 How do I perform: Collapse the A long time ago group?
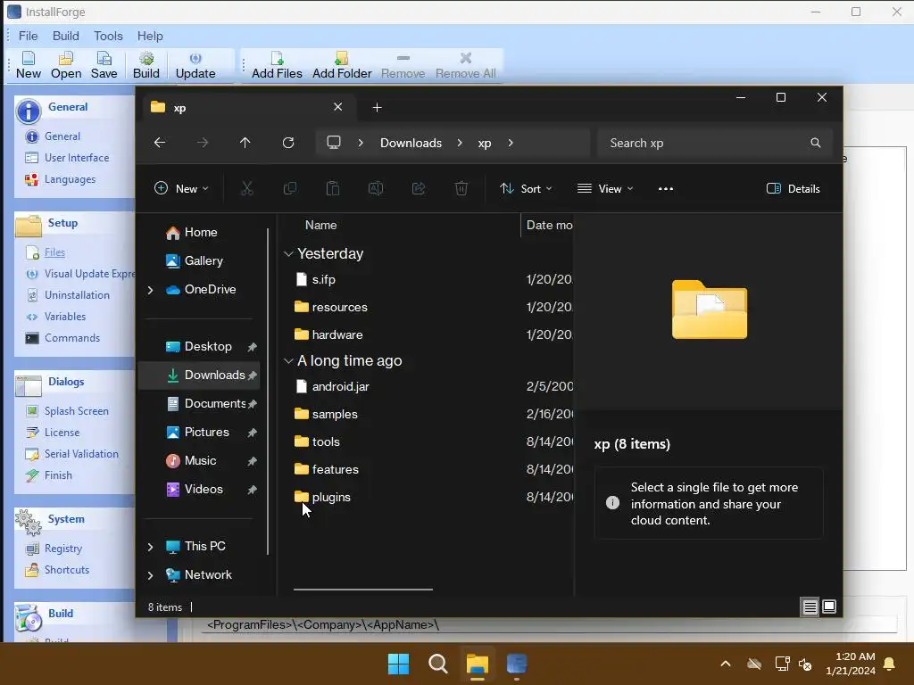(x=288, y=361)
